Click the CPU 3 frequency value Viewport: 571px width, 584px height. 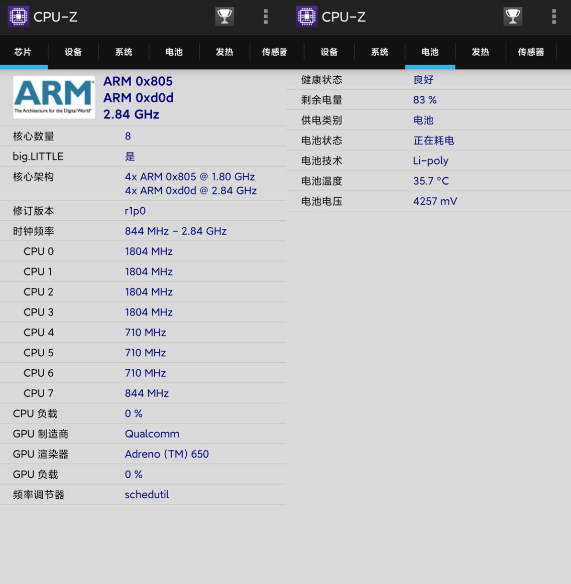149,312
